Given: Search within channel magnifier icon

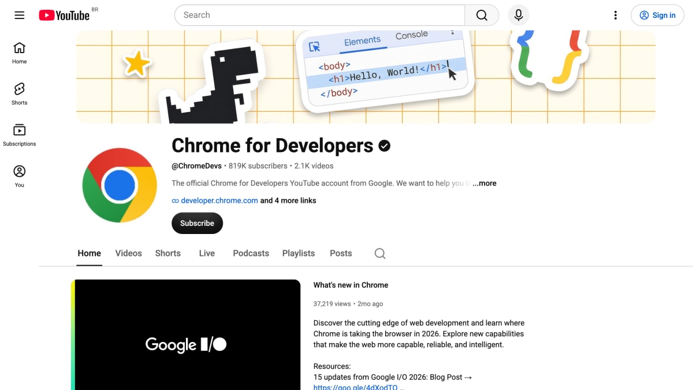Looking at the screenshot, I should pos(379,253).
